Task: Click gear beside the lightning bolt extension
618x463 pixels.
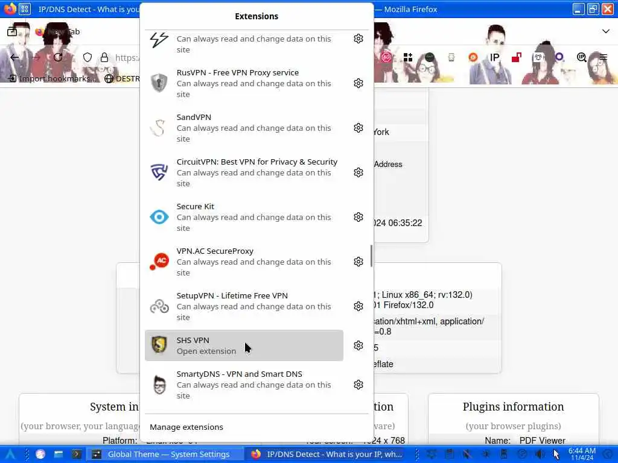Action: (358, 39)
